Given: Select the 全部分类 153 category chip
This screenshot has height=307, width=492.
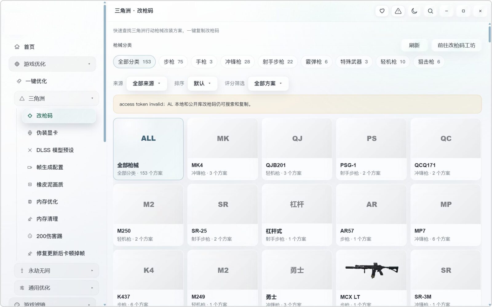Looking at the screenshot, I should point(134,62).
